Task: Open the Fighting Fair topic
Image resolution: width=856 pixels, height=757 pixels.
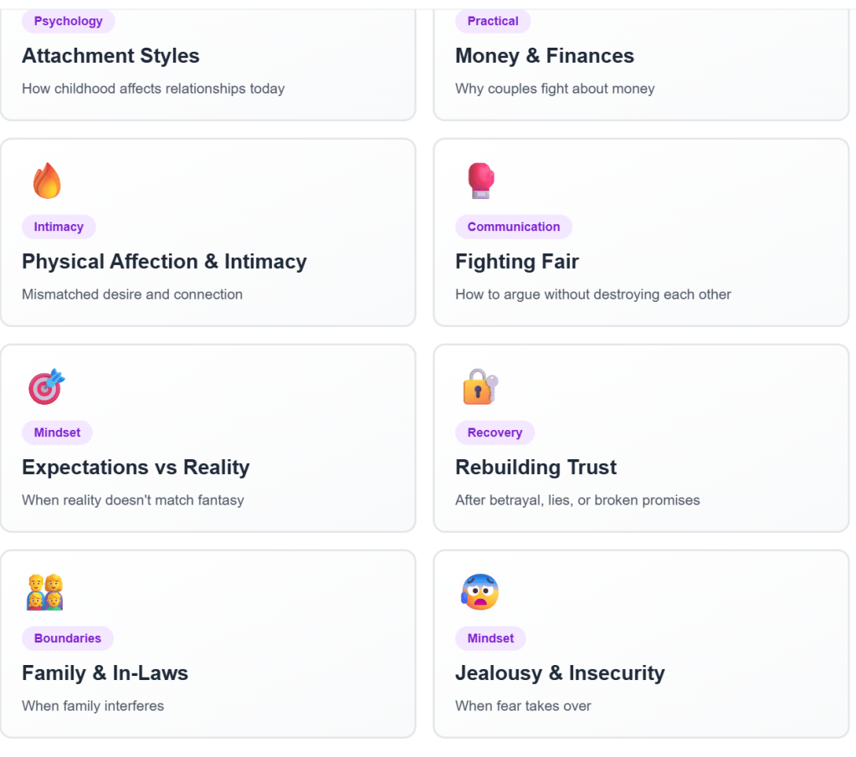Action: pos(517,262)
